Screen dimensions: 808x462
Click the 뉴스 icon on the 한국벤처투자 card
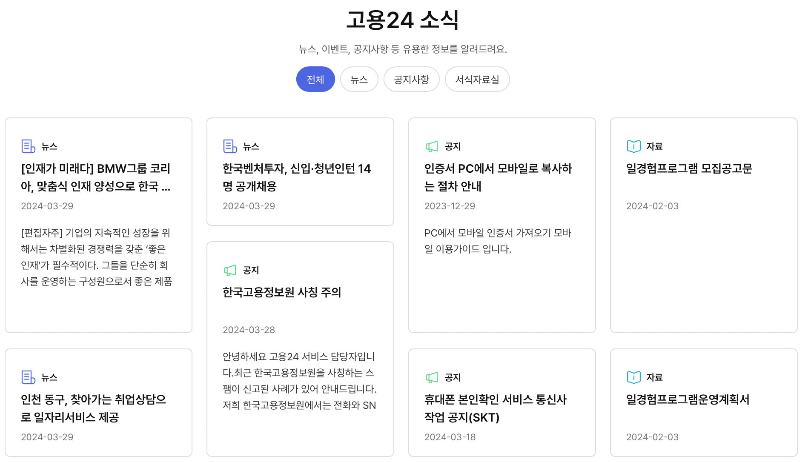point(230,146)
